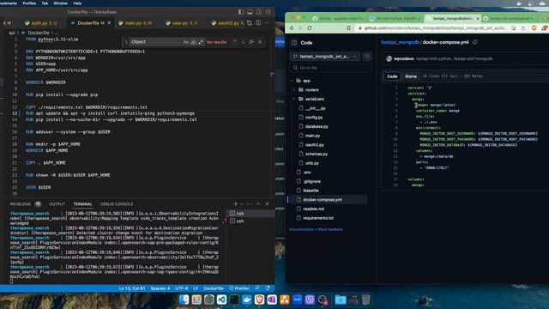
Task: Change end of line via LF status item
Action: point(196,288)
